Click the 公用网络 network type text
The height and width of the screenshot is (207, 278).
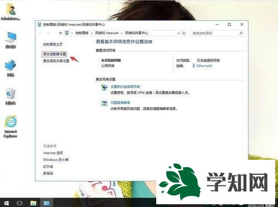click(108, 65)
